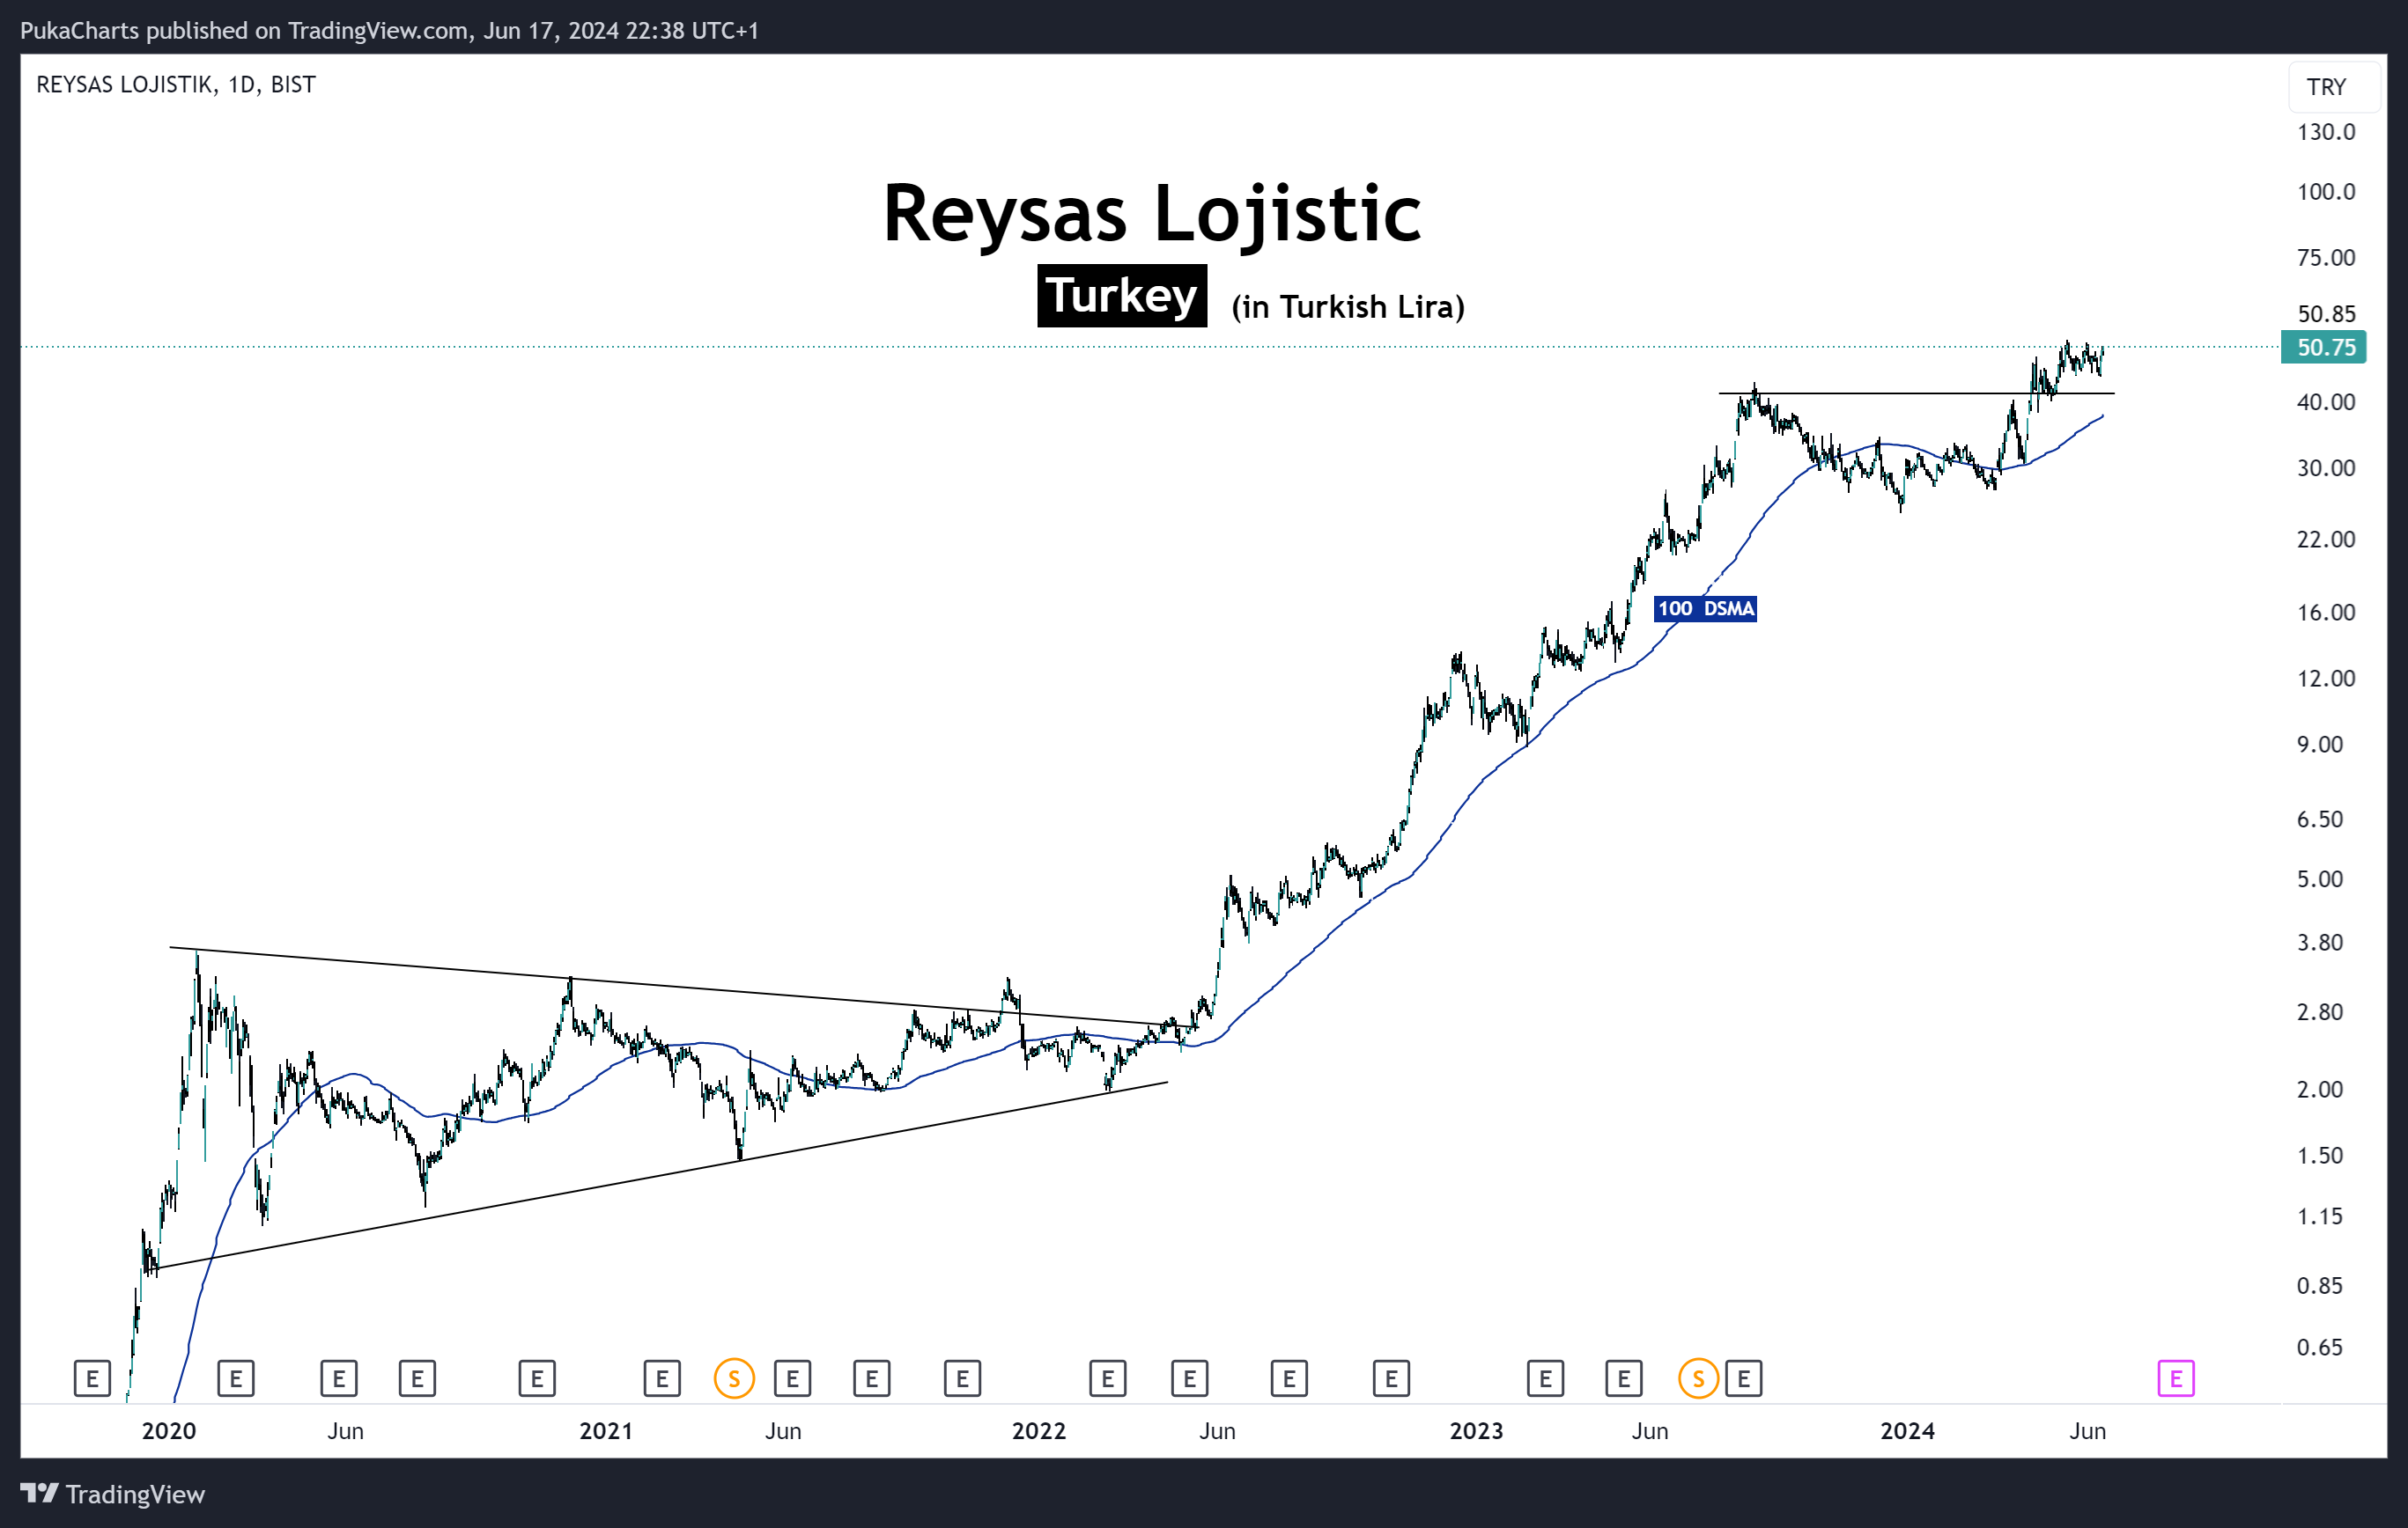
Task: Click the first earnings E marker before 2020
Action: coord(92,1379)
